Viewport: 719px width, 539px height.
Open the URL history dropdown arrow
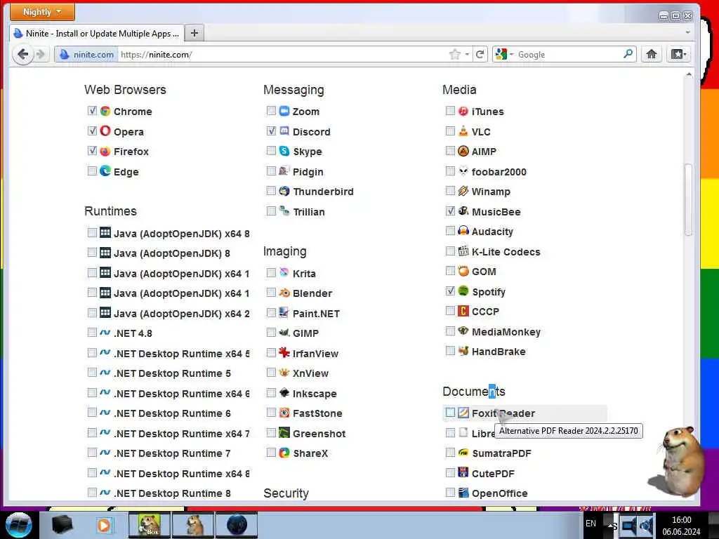point(467,54)
